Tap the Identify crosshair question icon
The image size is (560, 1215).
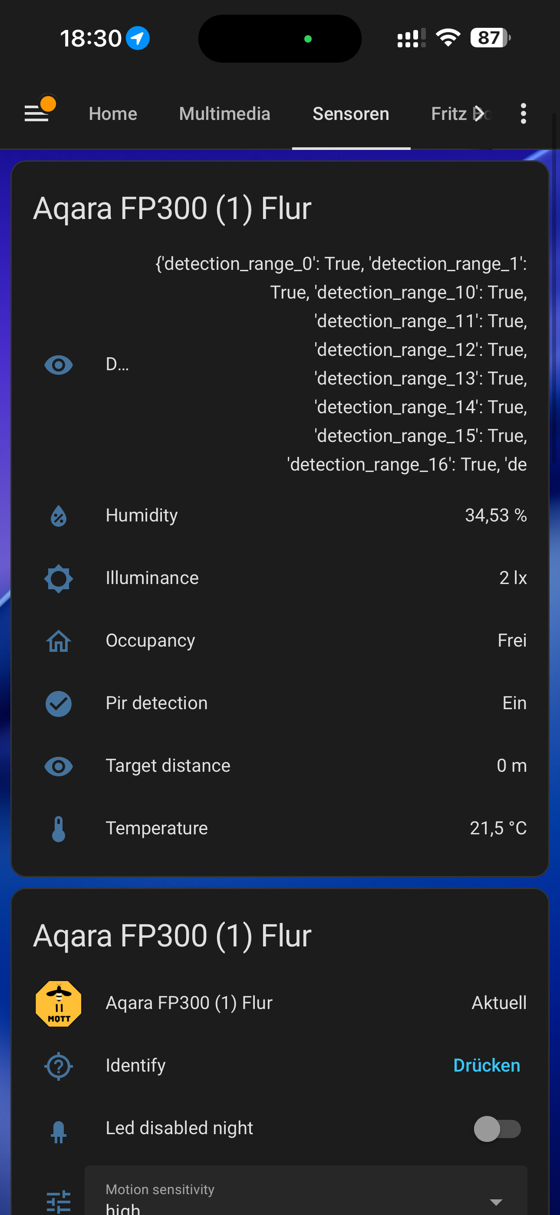click(x=59, y=1066)
